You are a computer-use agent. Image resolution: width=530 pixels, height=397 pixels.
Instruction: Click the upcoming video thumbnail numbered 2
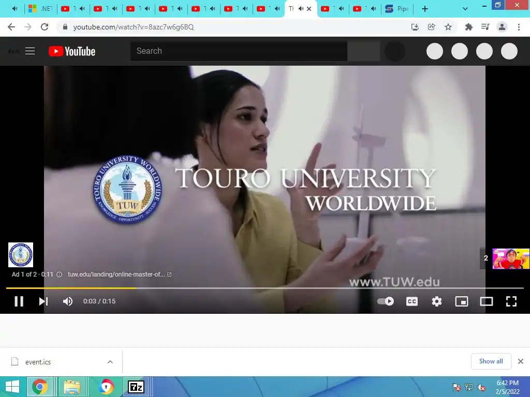[x=511, y=258]
